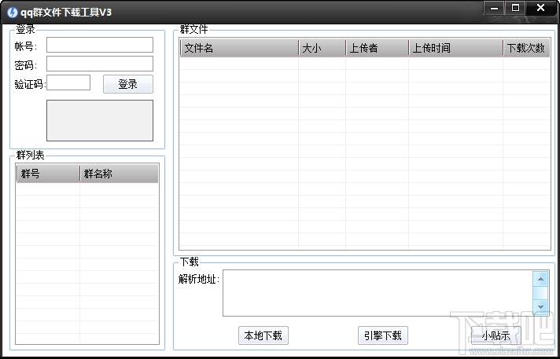560x359 pixels.
Task: Sort files by 文件名 column header
Action: pos(239,48)
